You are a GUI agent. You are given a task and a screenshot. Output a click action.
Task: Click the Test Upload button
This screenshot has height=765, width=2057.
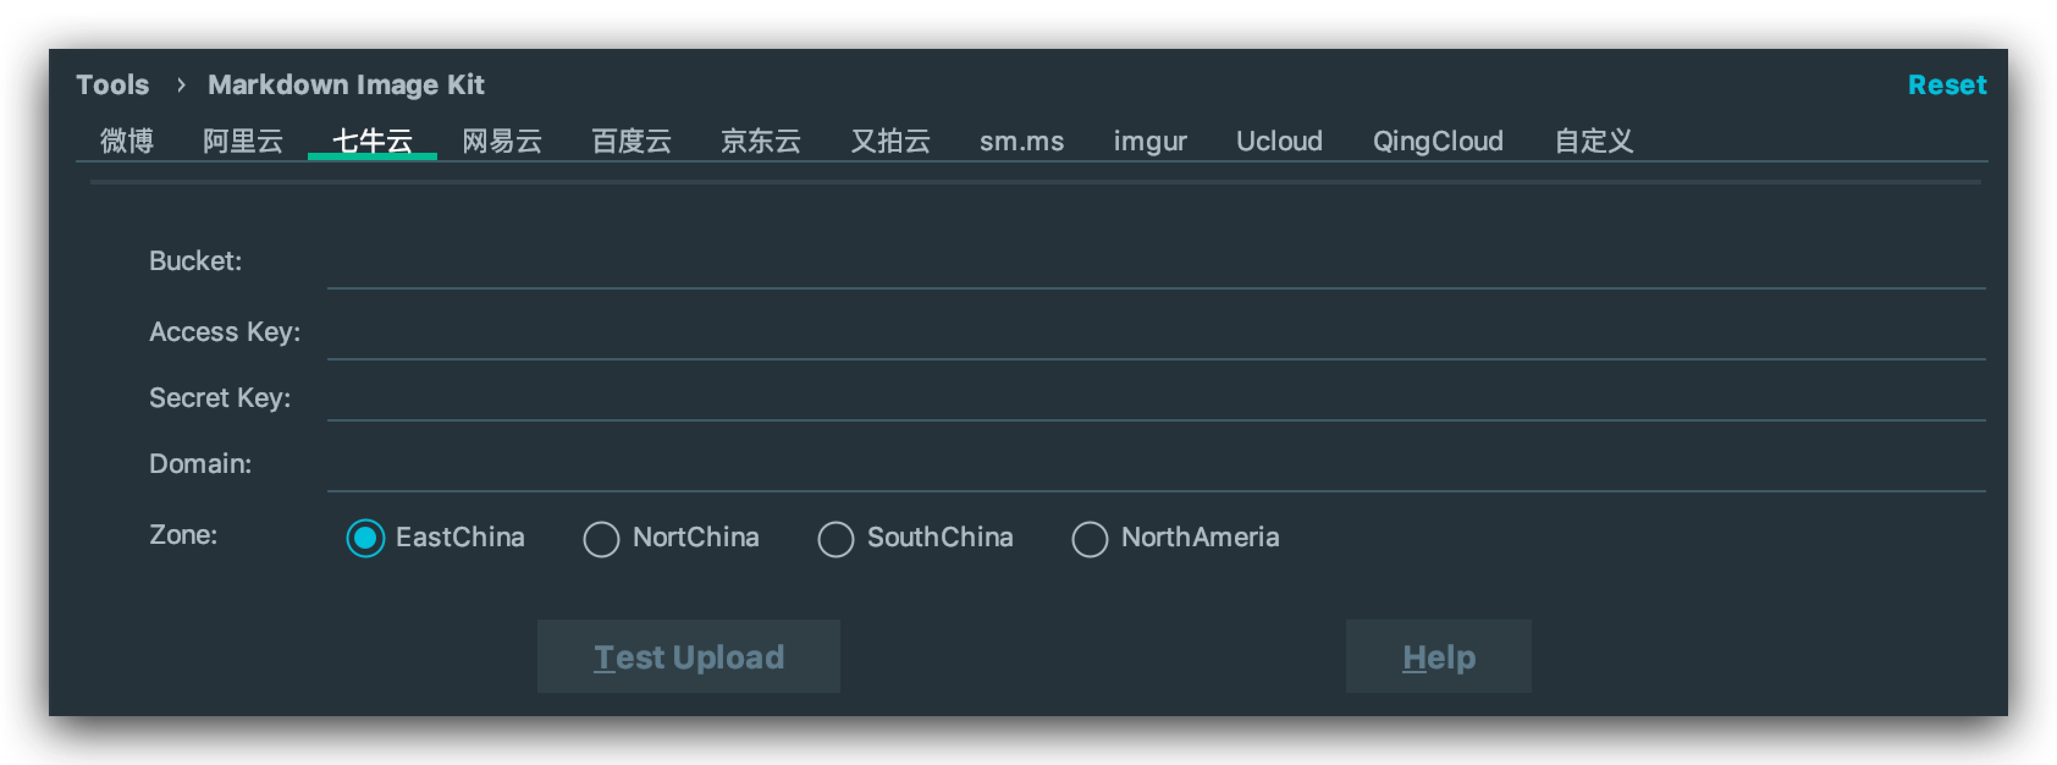click(688, 656)
